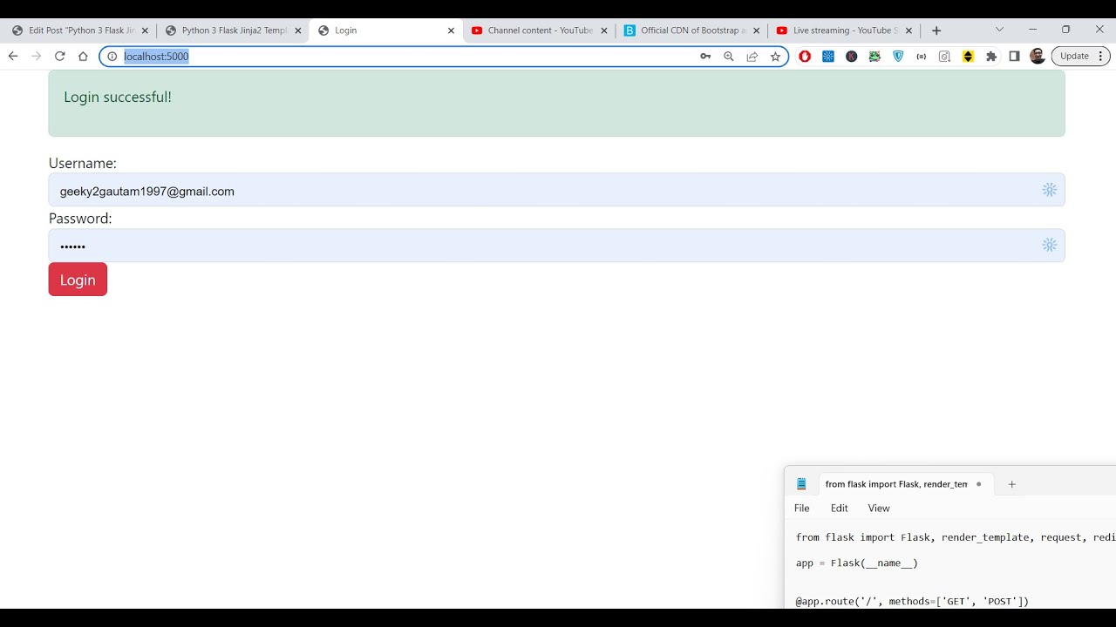Open the tab search dropdown chevron
The height and width of the screenshot is (627, 1116).
pos(999,30)
